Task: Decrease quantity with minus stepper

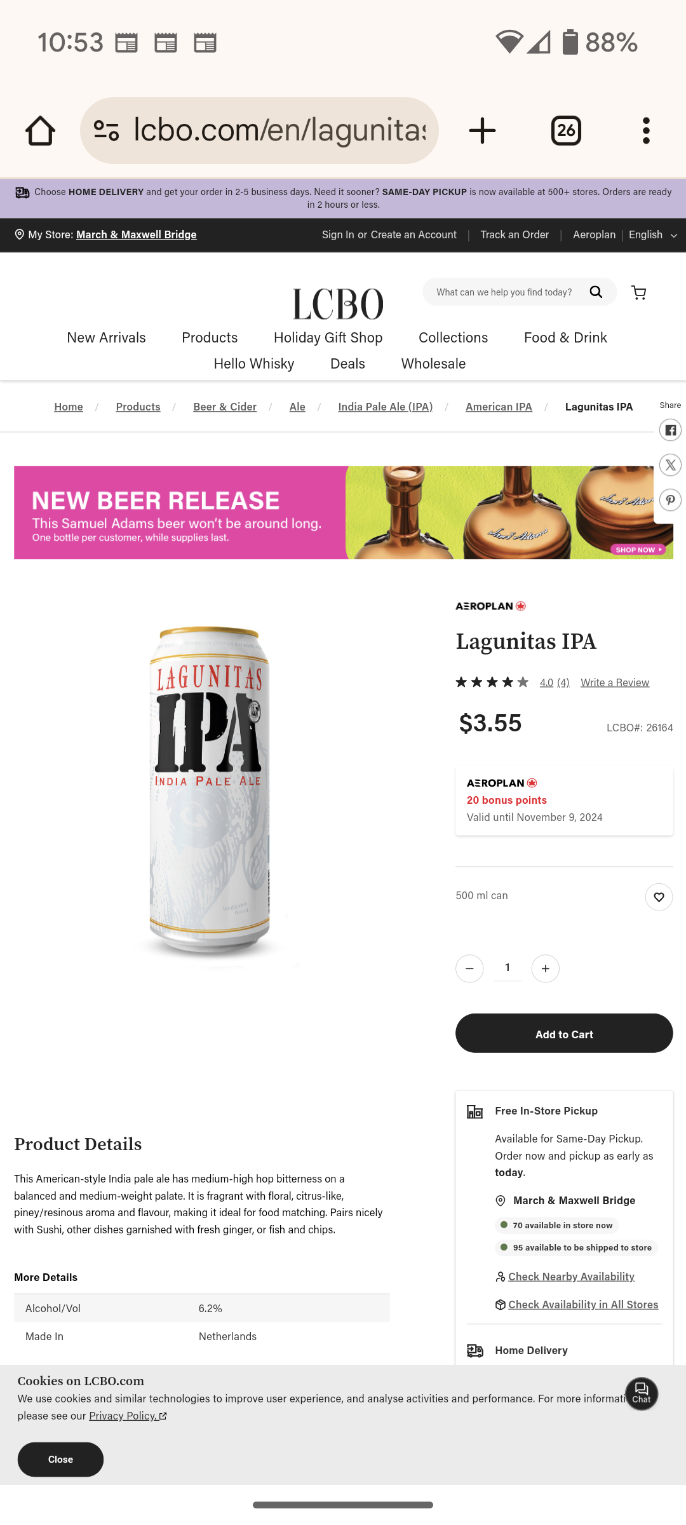Action: (x=469, y=968)
